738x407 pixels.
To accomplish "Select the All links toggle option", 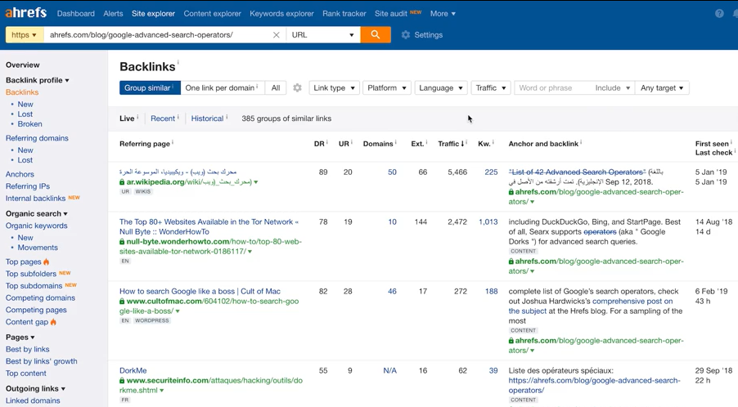I will pos(276,88).
